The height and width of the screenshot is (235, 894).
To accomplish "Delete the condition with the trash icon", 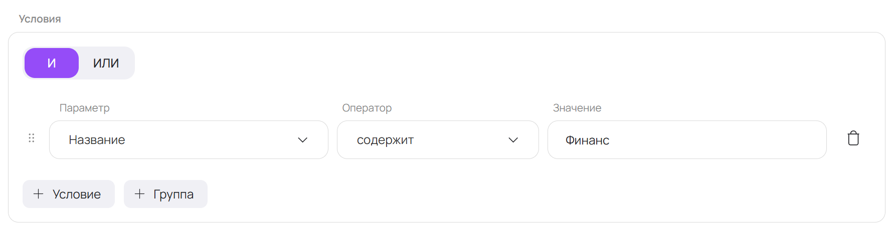I will click(853, 138).
